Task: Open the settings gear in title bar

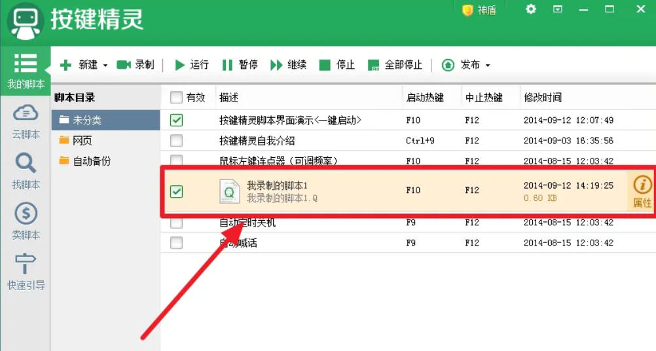Action: click(x=531, y=9)
